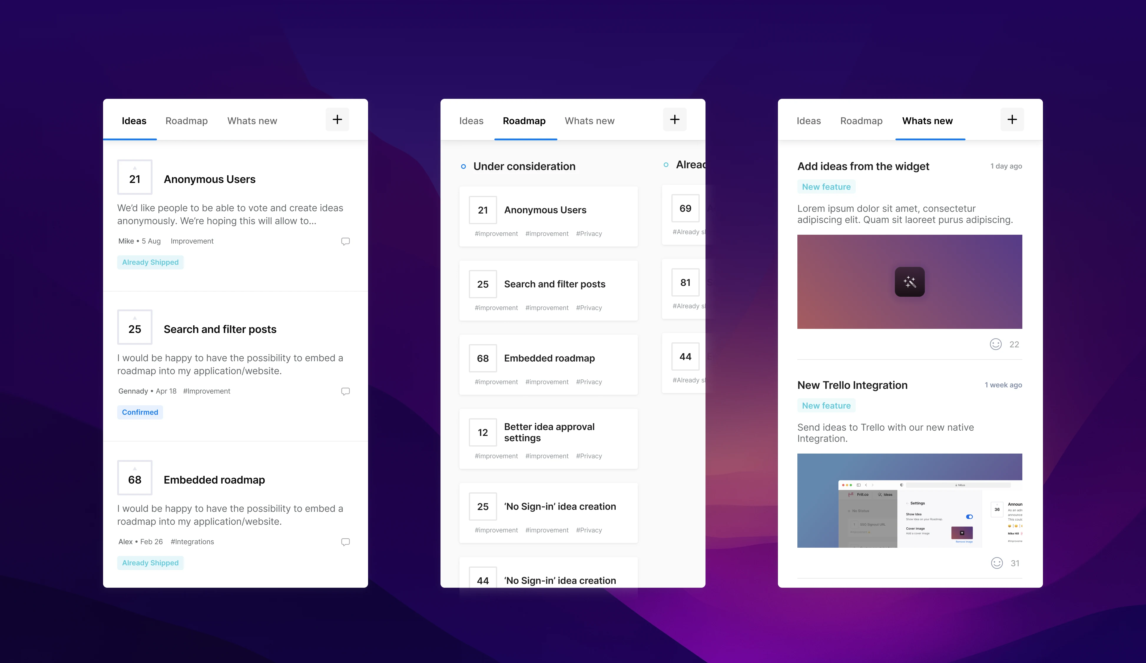1146x663 pixels.
Task: Click Already Shipped tag under Embedded roadmap
Action: pos(150,563)
